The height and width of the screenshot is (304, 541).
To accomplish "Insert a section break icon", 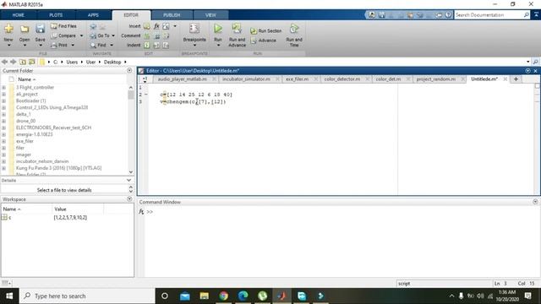I will tap(147, 26).
